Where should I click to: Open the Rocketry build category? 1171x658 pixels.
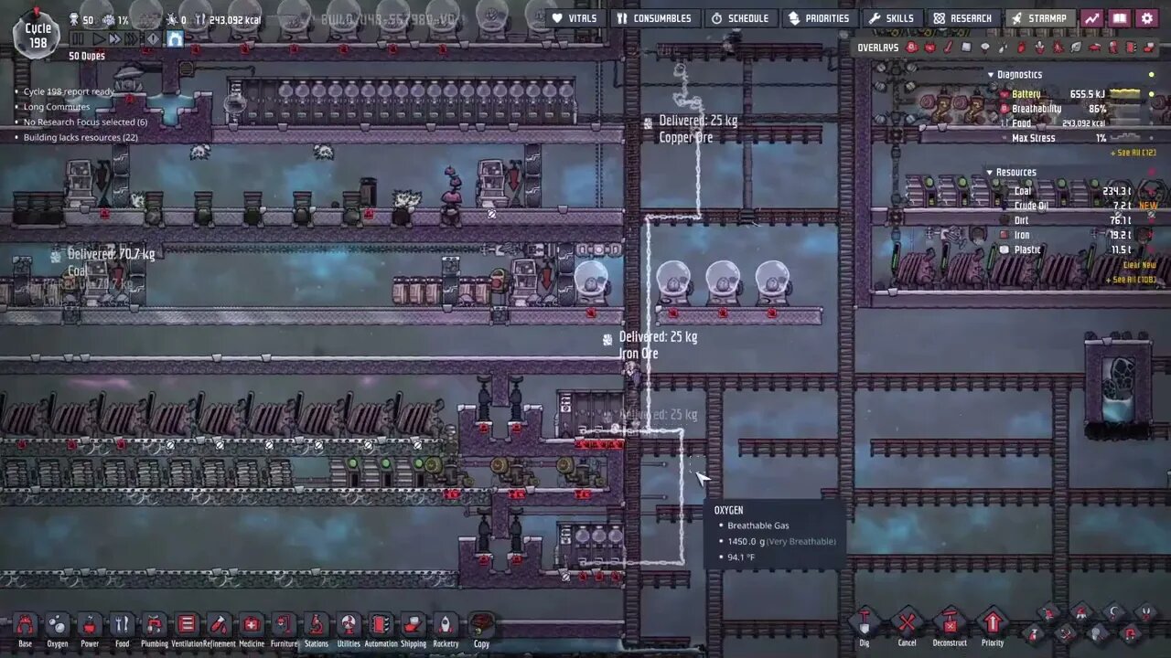coord(446,630)
